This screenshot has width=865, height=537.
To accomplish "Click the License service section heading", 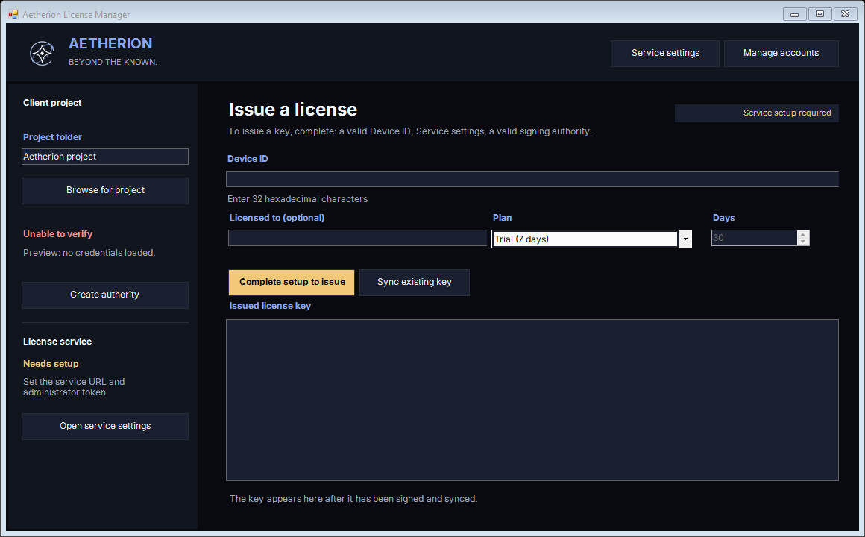I will click(57, 342).
